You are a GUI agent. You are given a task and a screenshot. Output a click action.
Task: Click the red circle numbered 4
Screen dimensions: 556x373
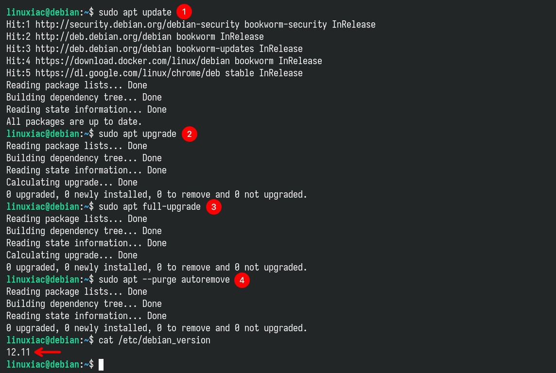[x=242, y=280]
